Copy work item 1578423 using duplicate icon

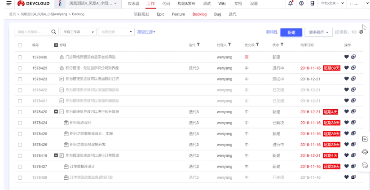pyautogui.click(x=353, y=79)
